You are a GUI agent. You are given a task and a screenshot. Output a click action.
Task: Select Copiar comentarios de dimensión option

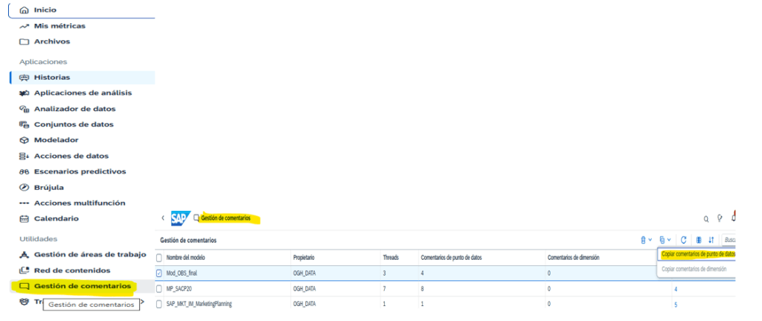click(694, 269)
